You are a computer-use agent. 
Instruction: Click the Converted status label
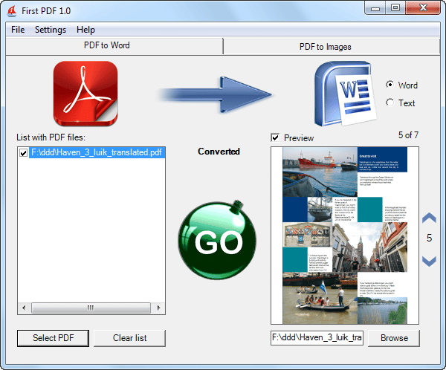219,152
